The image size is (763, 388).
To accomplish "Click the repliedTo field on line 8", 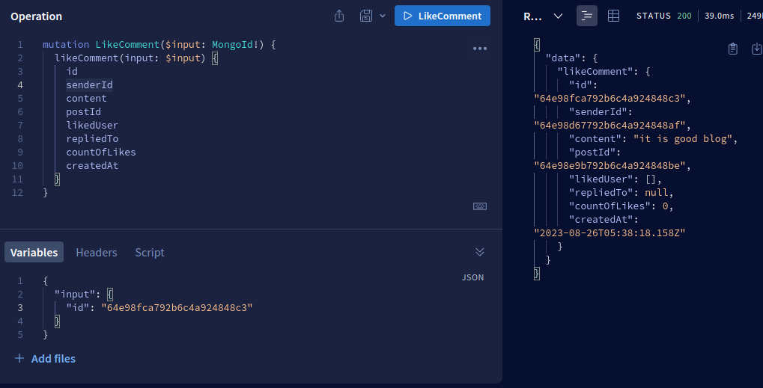I will [92, 139].
